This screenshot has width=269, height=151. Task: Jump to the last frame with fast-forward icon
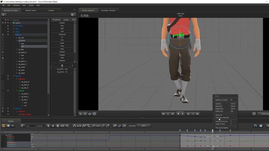click(x=198, y=114)
